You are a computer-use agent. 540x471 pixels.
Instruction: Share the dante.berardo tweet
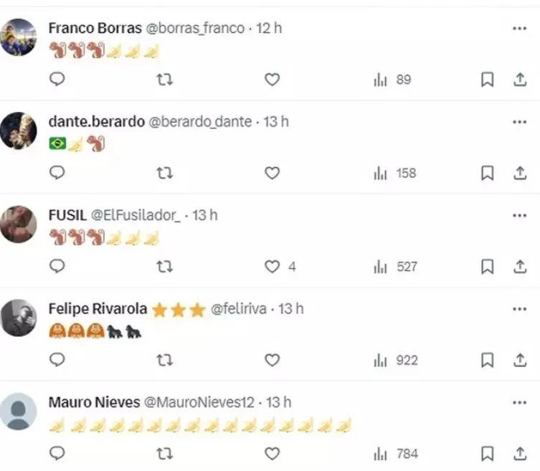coord(520,173)
